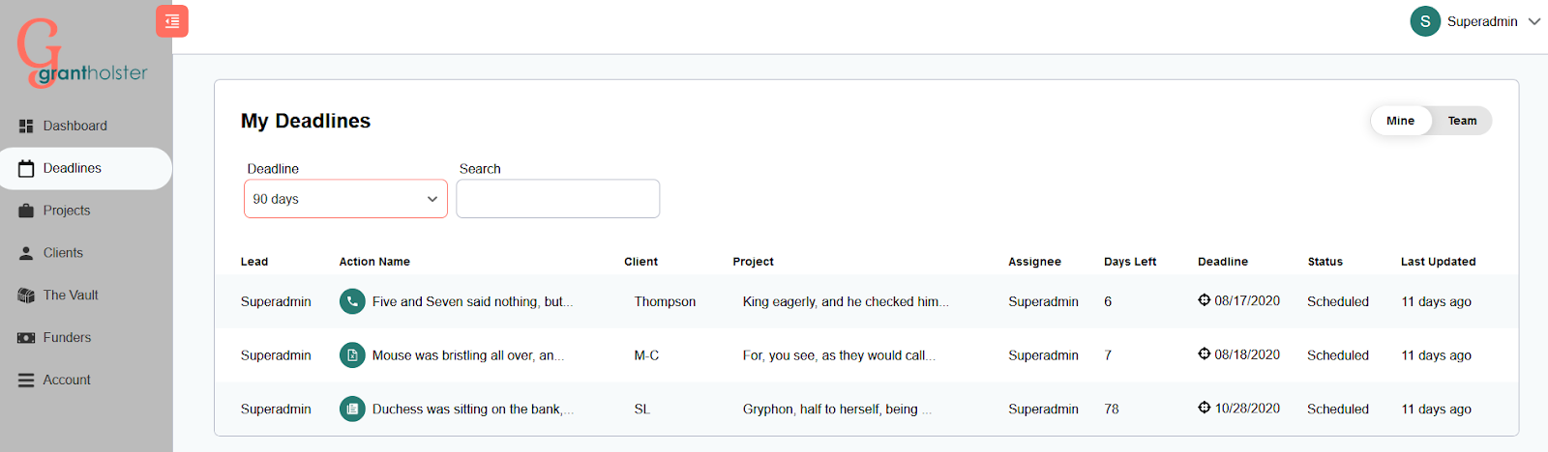This screenshot has height=452, width=1548.
Task: Sort by the Days Left column header
Action: 1129,262
